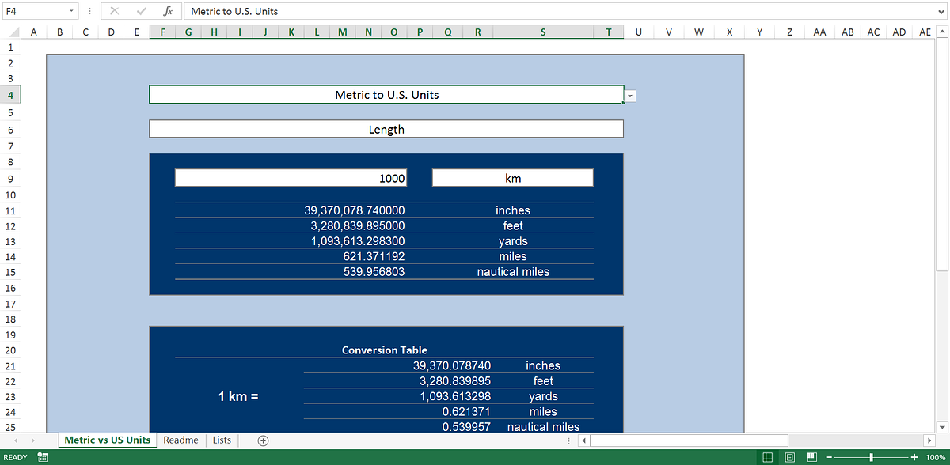Screen dimensions: 950x465
Task: Click the Cancel X icon in formula bar
Action: (114, 11)
